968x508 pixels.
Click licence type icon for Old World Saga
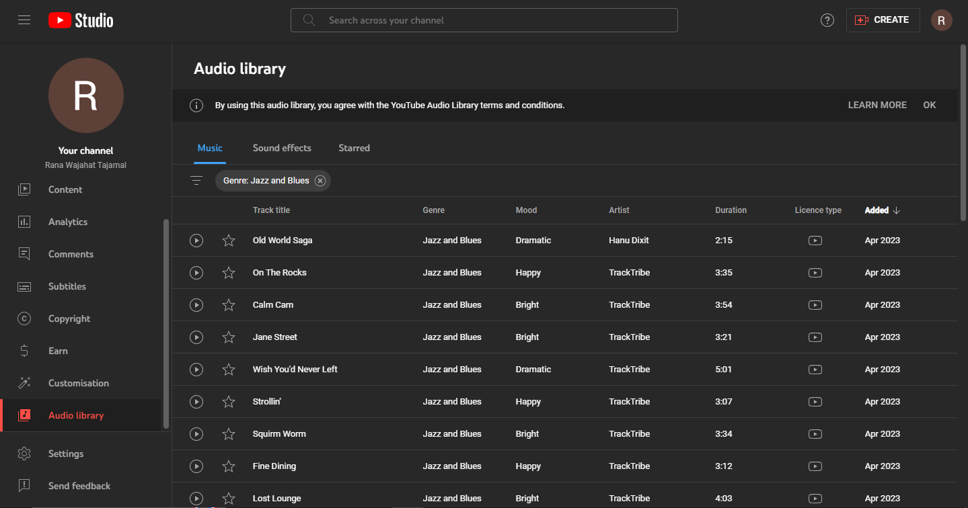pyautogui.click(x=815, y=241)
